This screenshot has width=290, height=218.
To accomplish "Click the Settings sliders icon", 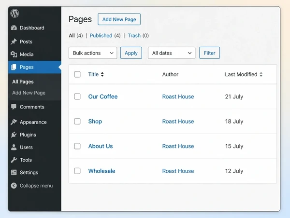I will click(14, 172).
